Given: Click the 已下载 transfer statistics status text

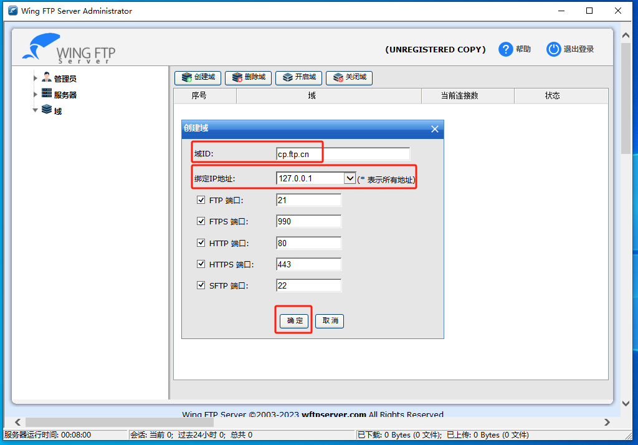Looking at the screenshot, I should (443, 435).
